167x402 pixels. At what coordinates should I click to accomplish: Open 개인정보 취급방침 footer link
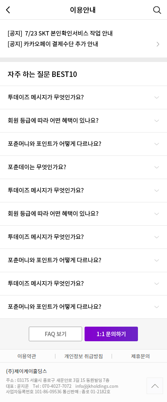pyautogui.click(x=83, y=356)
